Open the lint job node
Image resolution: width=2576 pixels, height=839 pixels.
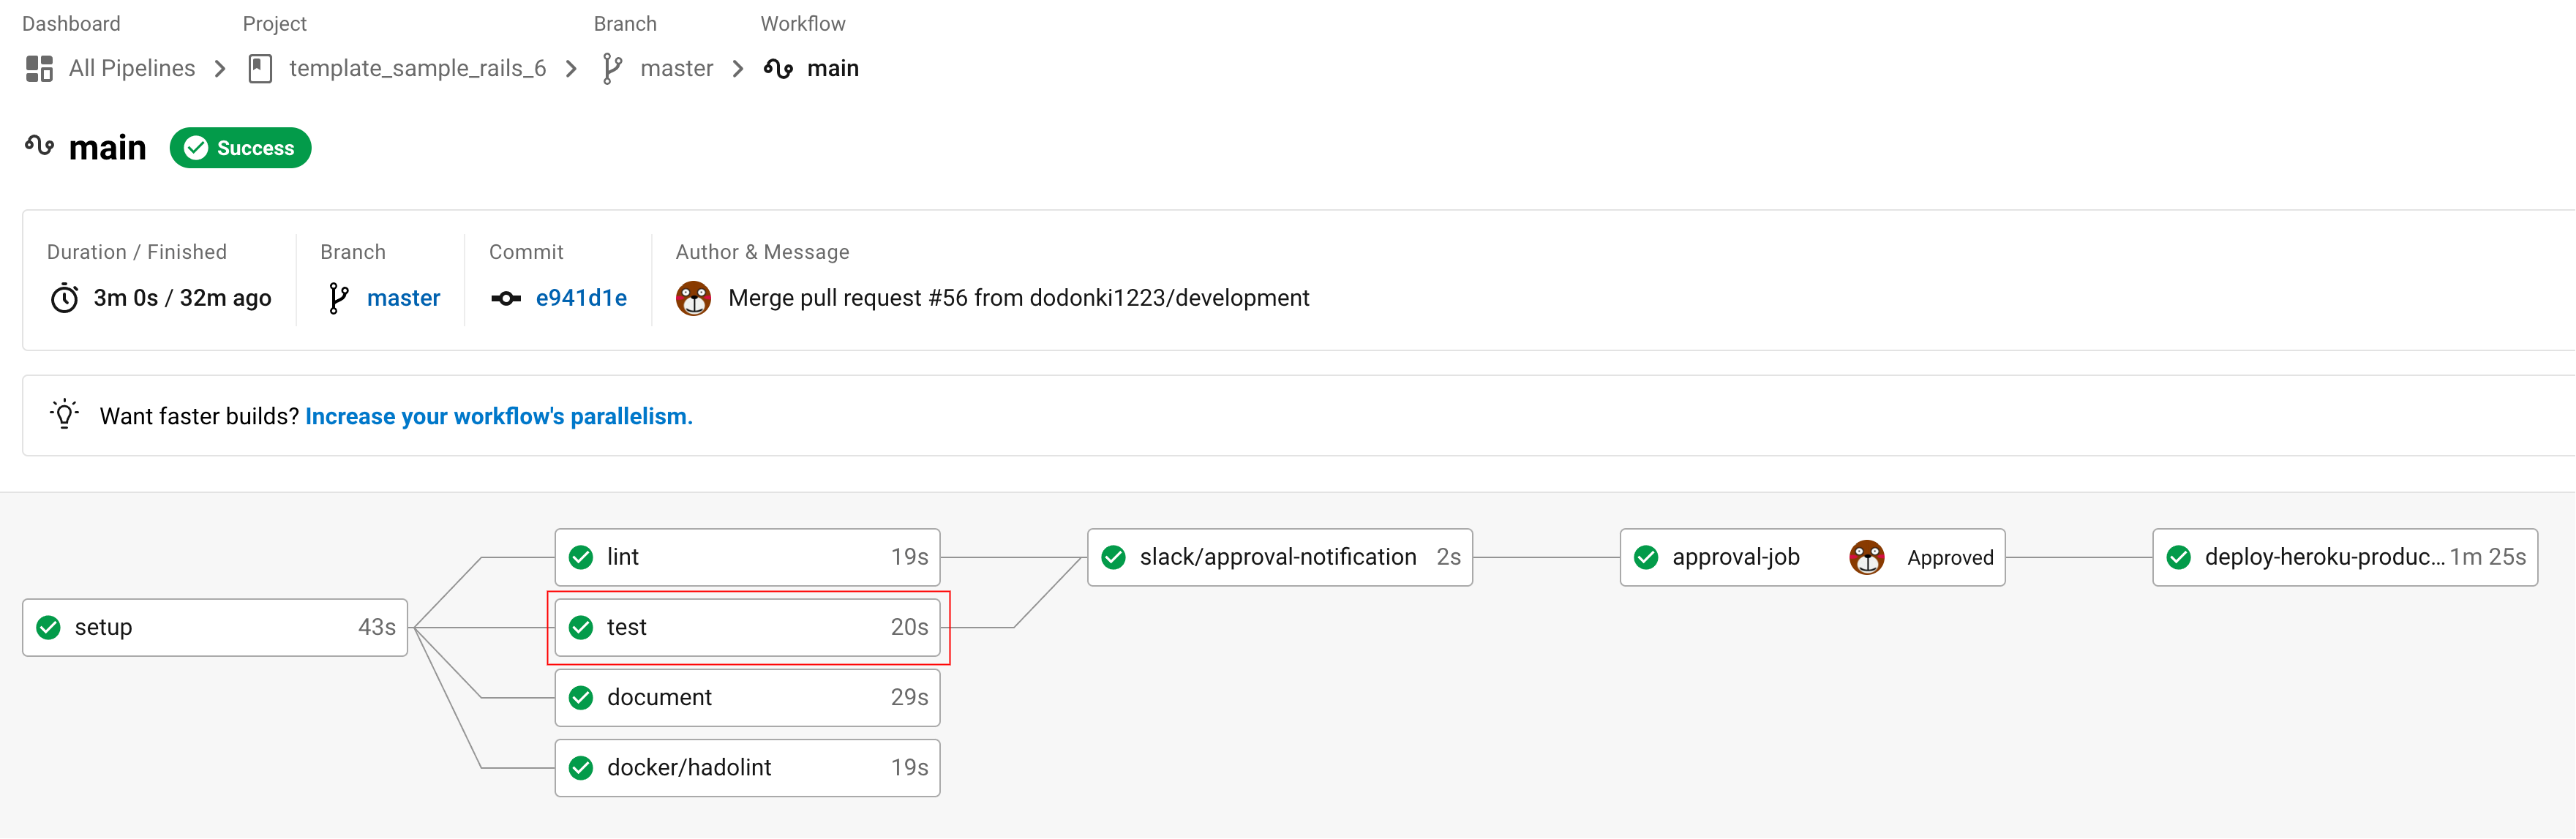(746, 557)
